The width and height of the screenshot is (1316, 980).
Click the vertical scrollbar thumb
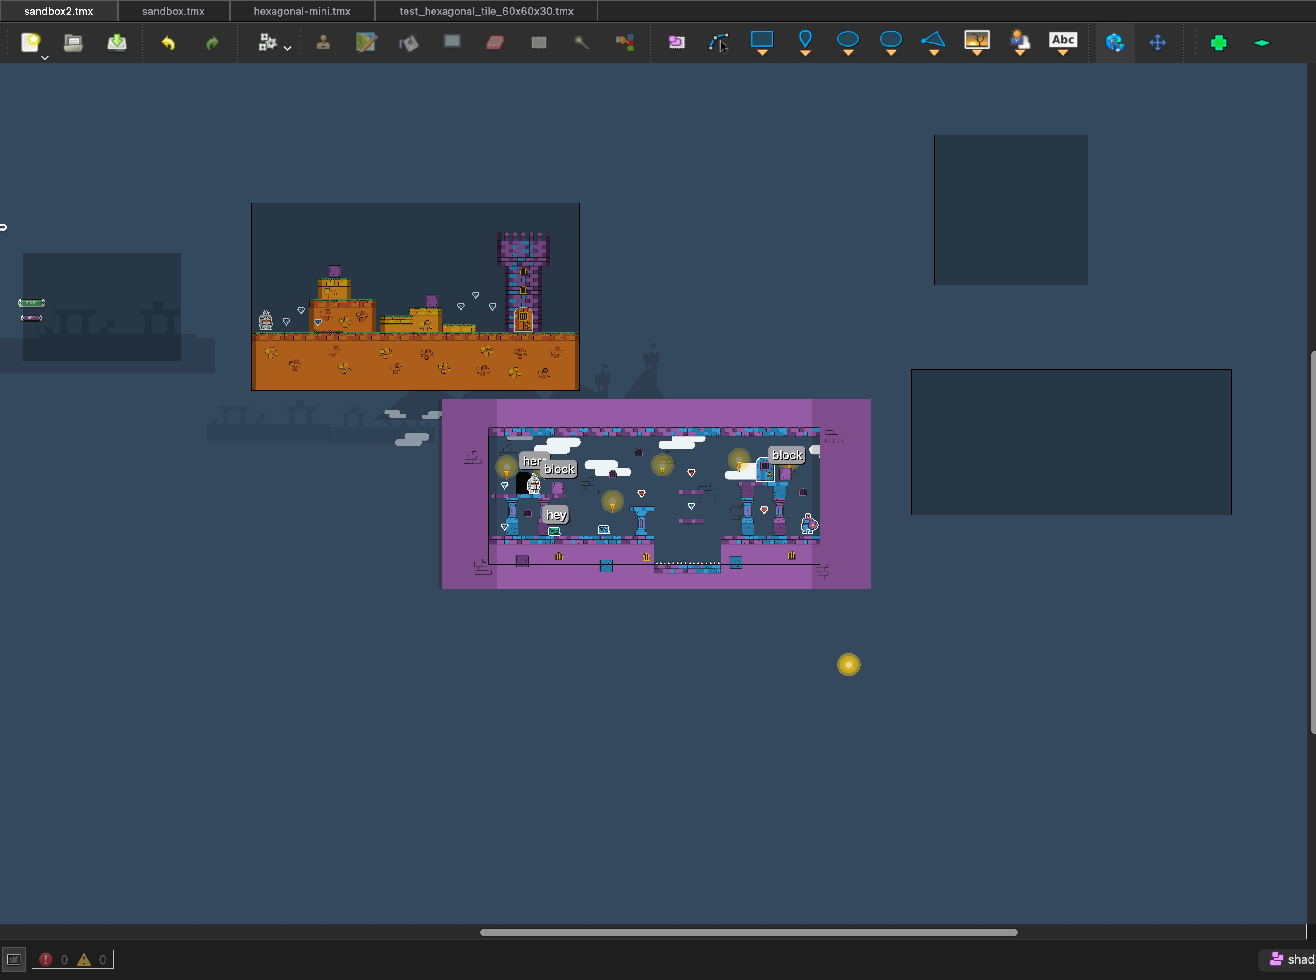(1313, 542)
